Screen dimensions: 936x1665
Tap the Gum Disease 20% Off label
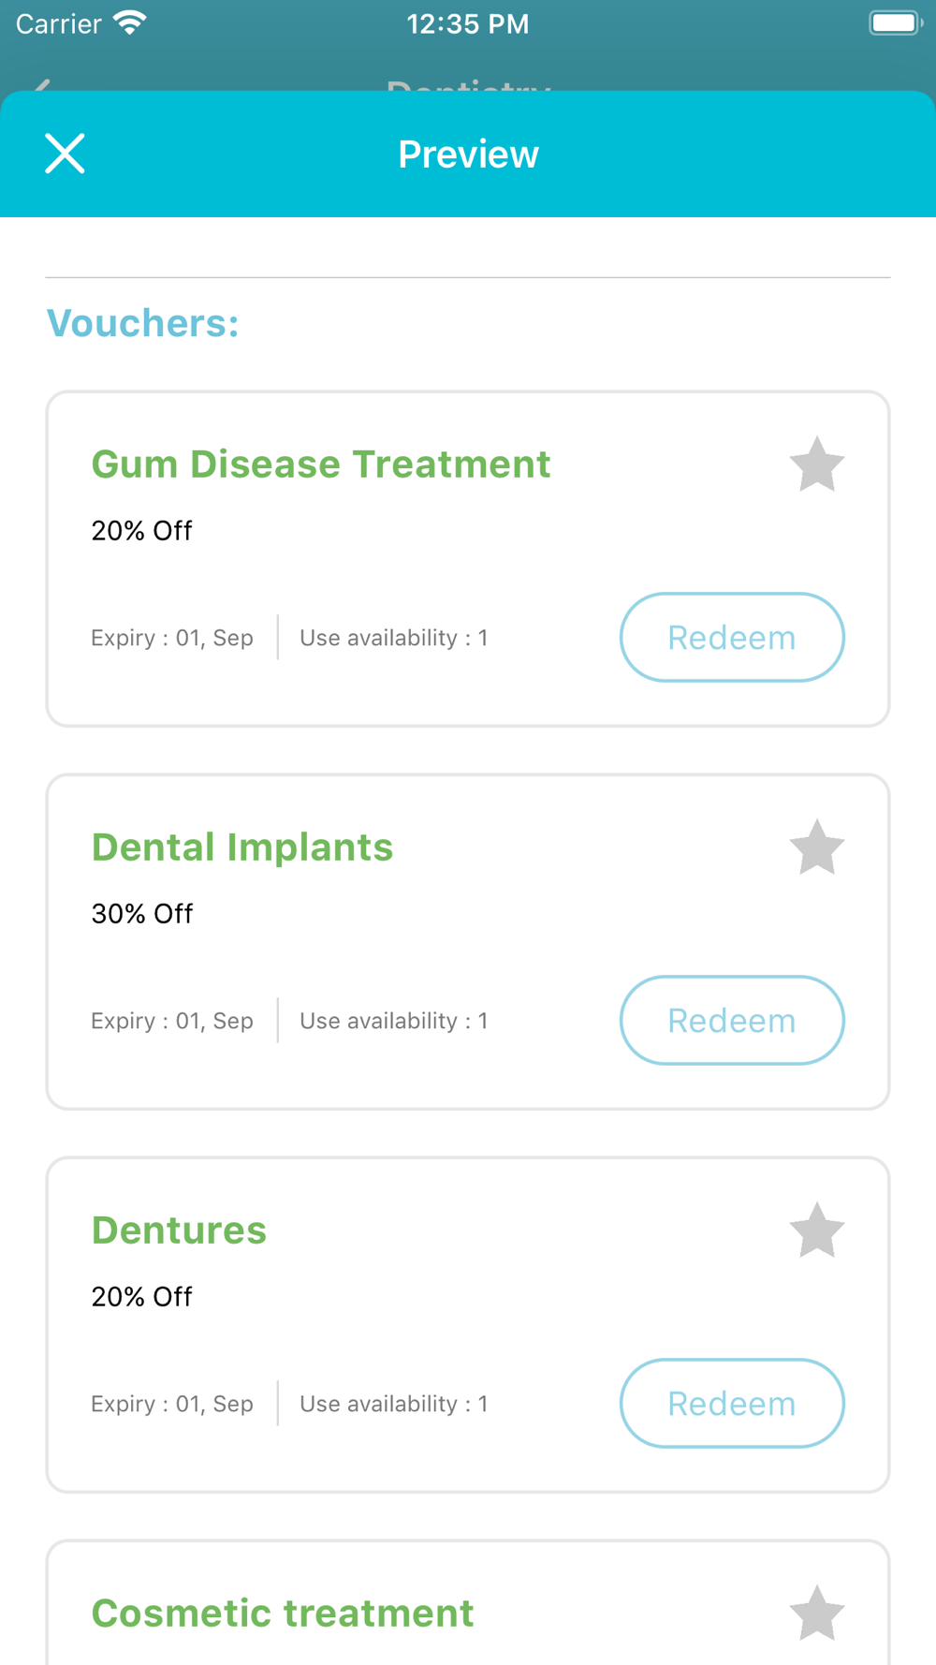[141, 531]
